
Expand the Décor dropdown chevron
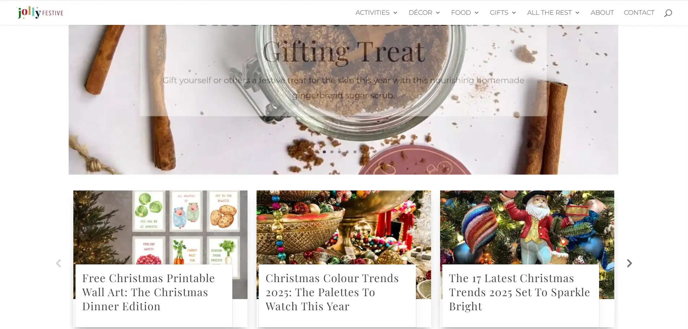click(x=438, y=13)
